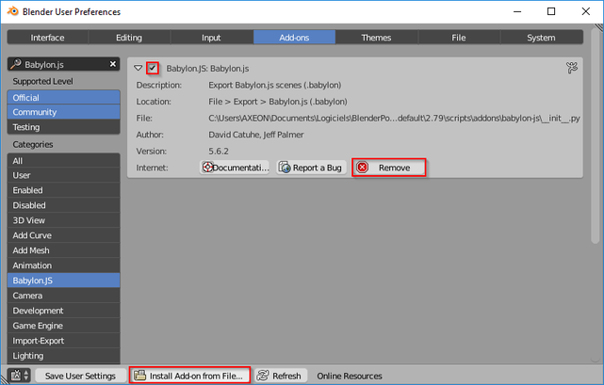Toggle Community supported level
Image resolution: width=604 pixels, height=385 pixels.
[63, 112]
